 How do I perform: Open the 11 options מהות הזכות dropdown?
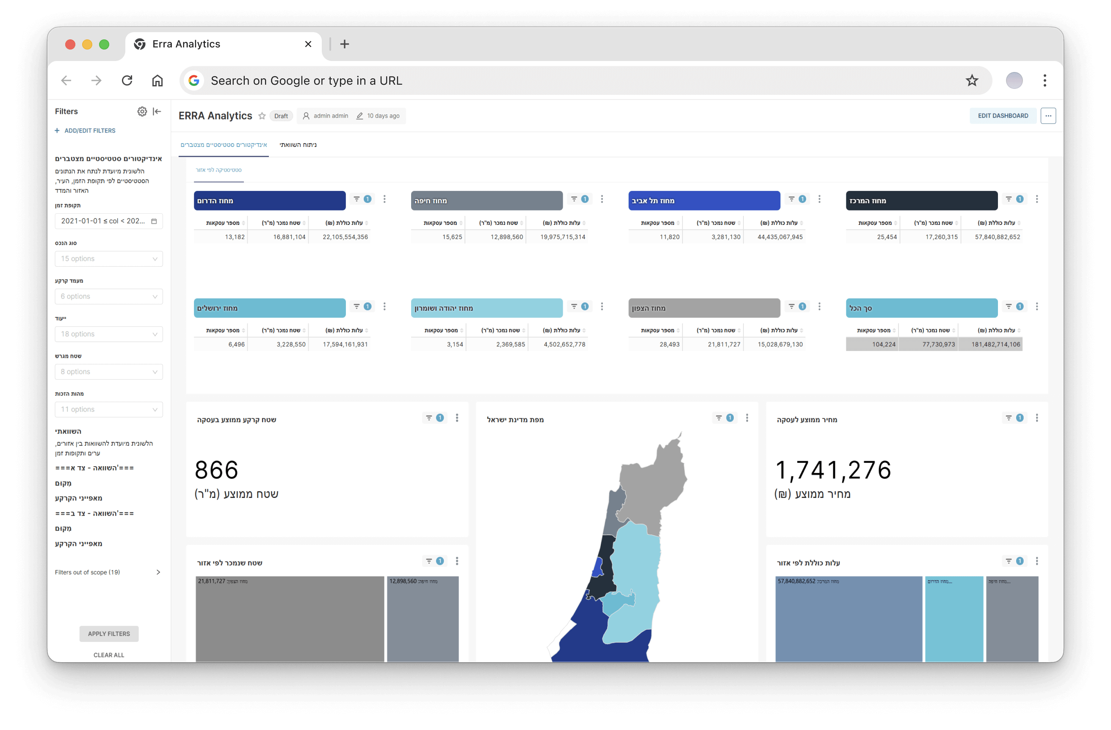109,409
